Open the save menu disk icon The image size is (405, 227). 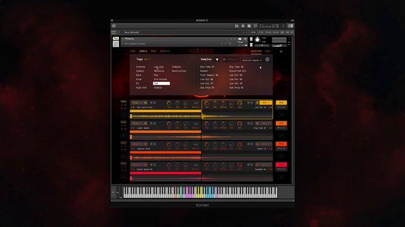(237, 26)
